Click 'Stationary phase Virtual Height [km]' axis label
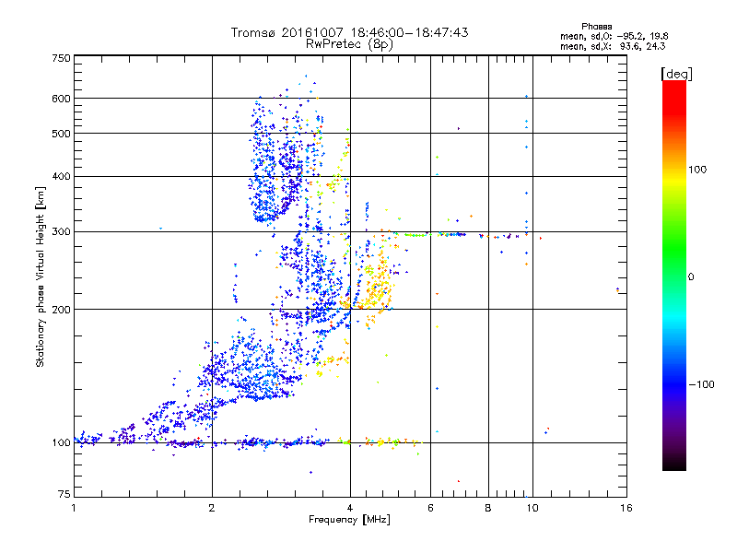 41,277
